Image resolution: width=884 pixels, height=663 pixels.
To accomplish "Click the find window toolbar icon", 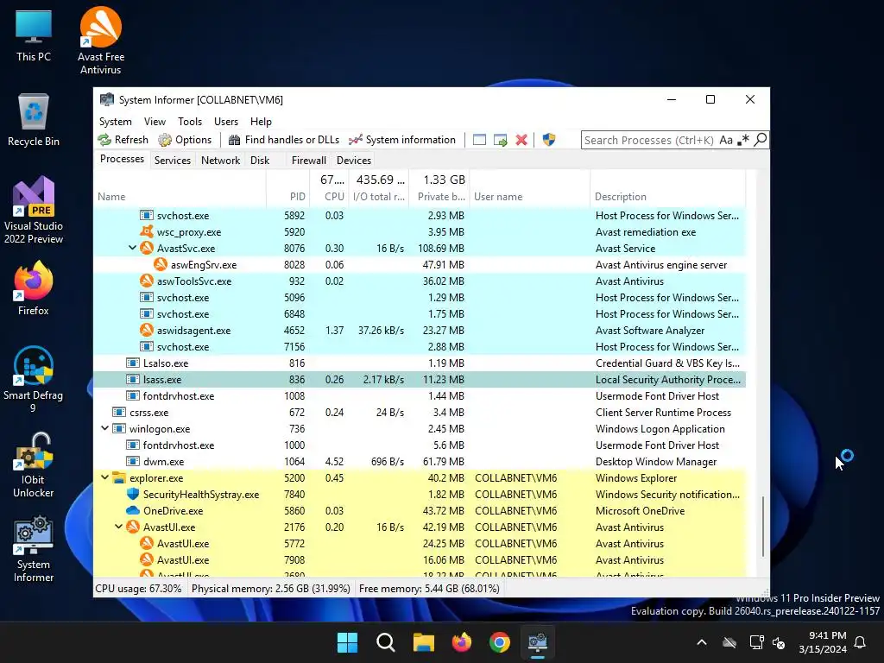I will pyautogui.click(x=479, y=140).
